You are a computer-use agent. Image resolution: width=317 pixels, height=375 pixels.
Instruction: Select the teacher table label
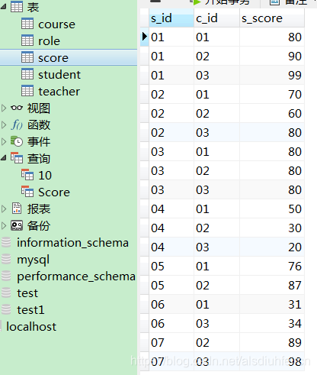click(x=59, y=92)
